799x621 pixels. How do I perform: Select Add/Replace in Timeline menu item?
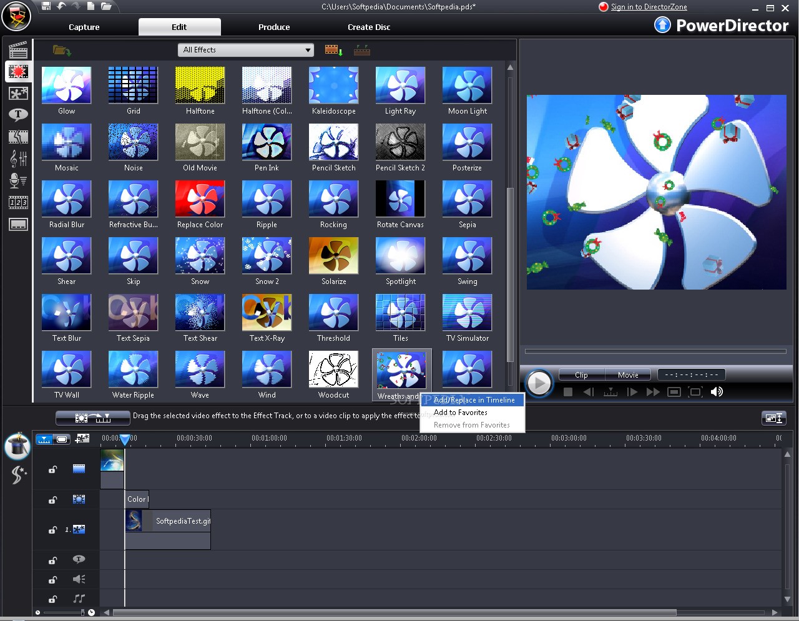474,400
